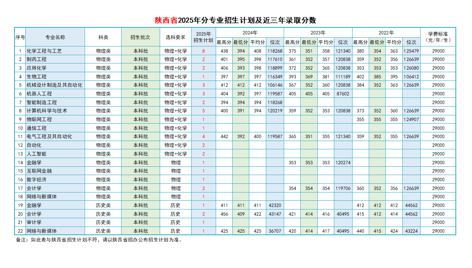Click the 2025年招生计划 column header
This screenshot has width=472, height=268.
(x=203, y=37)
